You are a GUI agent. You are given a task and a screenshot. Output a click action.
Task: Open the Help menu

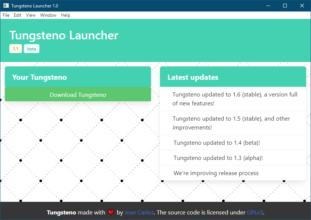[65, 15]
